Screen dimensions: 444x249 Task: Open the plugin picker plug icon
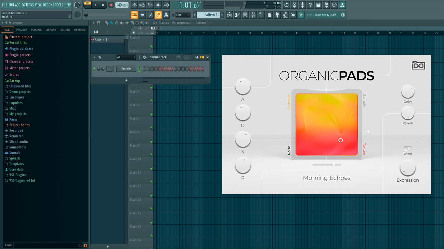[x=277, y=15]
